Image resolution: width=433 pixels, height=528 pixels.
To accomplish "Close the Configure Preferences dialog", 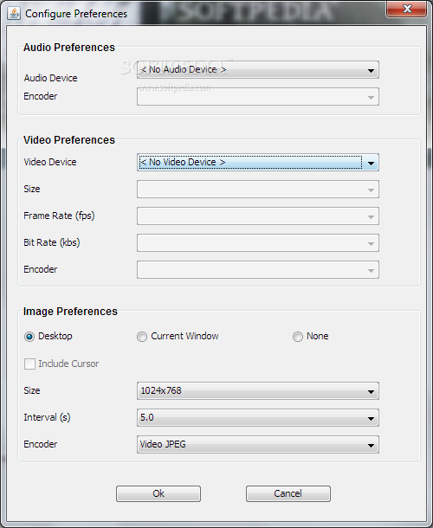I will (x=406, y=9).
